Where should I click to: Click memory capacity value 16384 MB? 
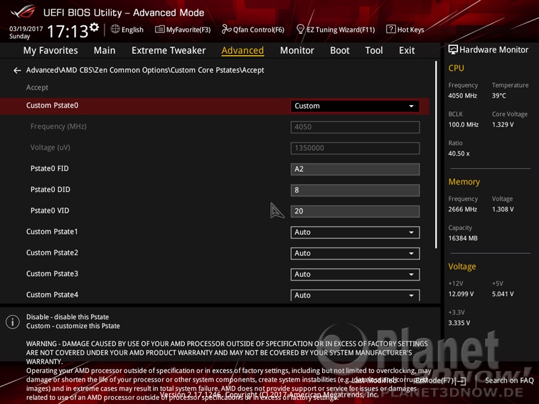(463, 238)
